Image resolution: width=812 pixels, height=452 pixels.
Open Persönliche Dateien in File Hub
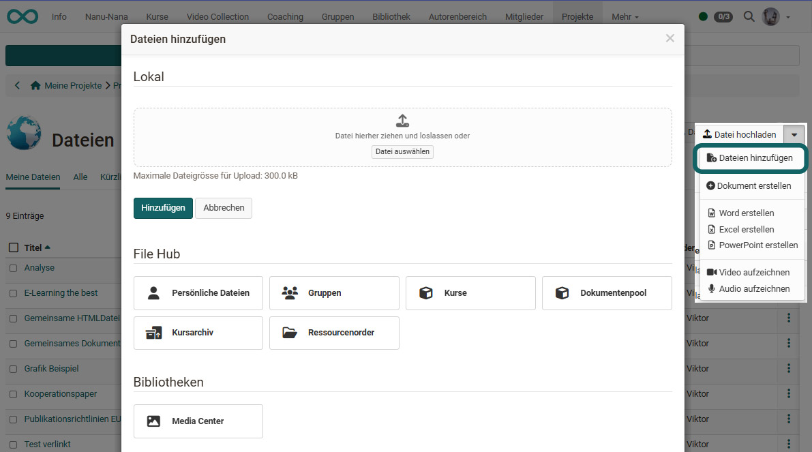pyautogui.click(x=198, y=293)
